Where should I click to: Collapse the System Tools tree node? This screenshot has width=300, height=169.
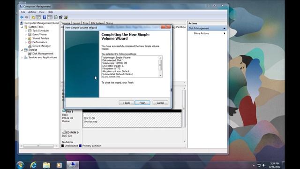22,27
